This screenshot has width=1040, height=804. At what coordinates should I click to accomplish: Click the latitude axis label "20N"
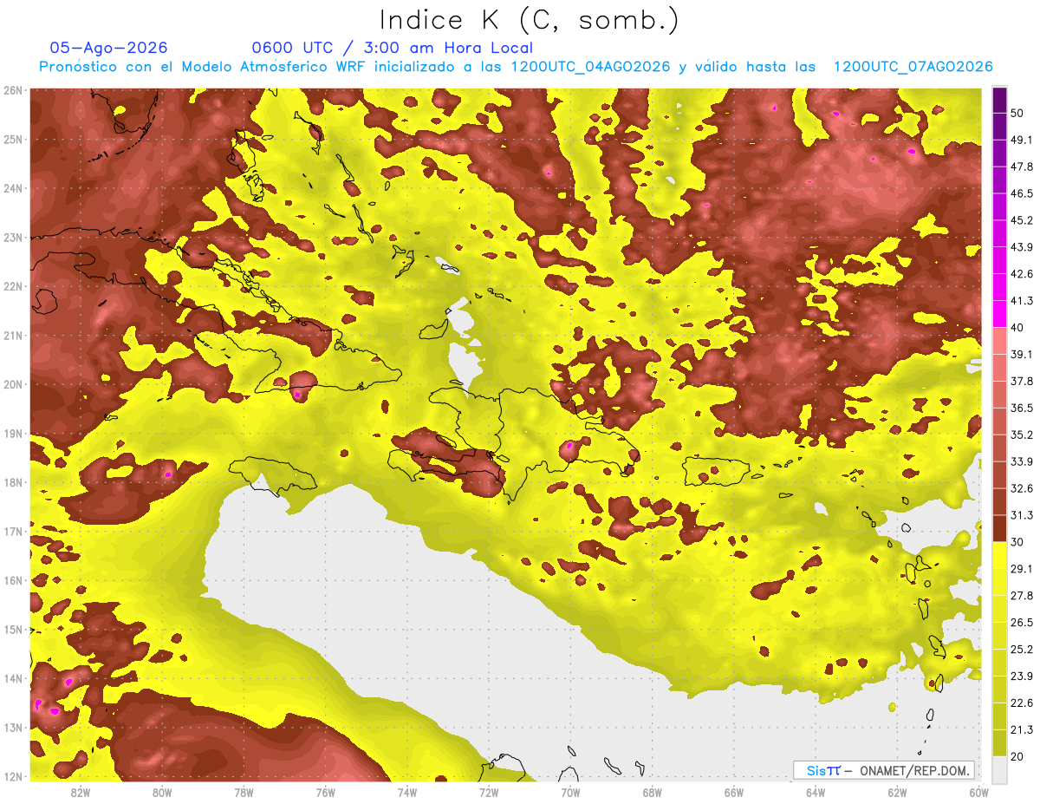tap(13, 384)
